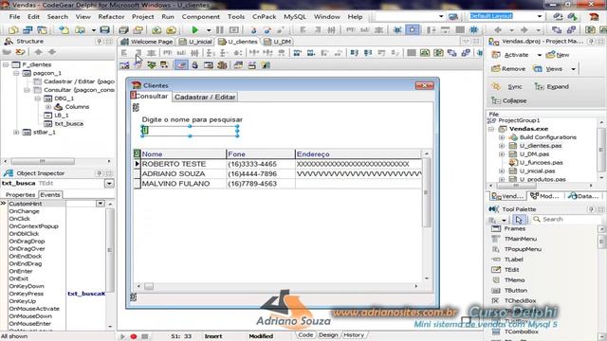Click the txt_busca edit field on the form
The image size is (607, 341).
coord(190,131)
